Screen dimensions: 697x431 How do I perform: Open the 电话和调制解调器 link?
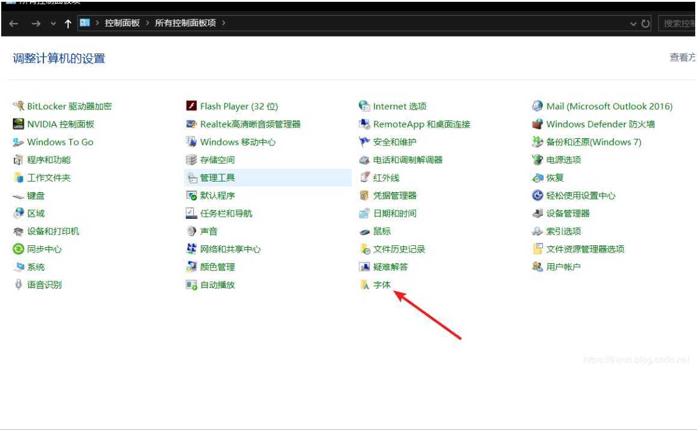[407, 160]
